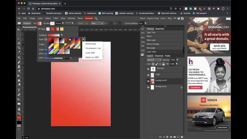The height and width of the screenshot is (139, 247).
Task: Toggle the gradient presets menu arrow
Action: 83,39
